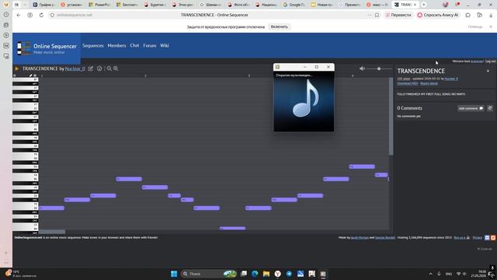
Task: Open Microsoft Edge from taskbar
Action: [x=255, y=274]
